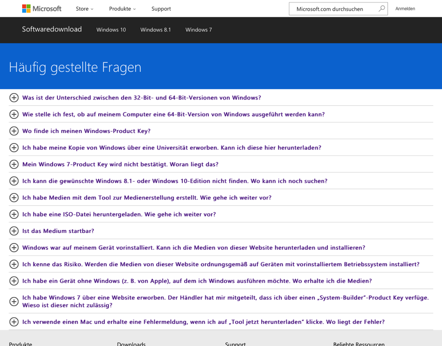Open question about Tool zur Medienerstellung
The width and height of the screenshot is (442, 346).
tap(147, 198)
